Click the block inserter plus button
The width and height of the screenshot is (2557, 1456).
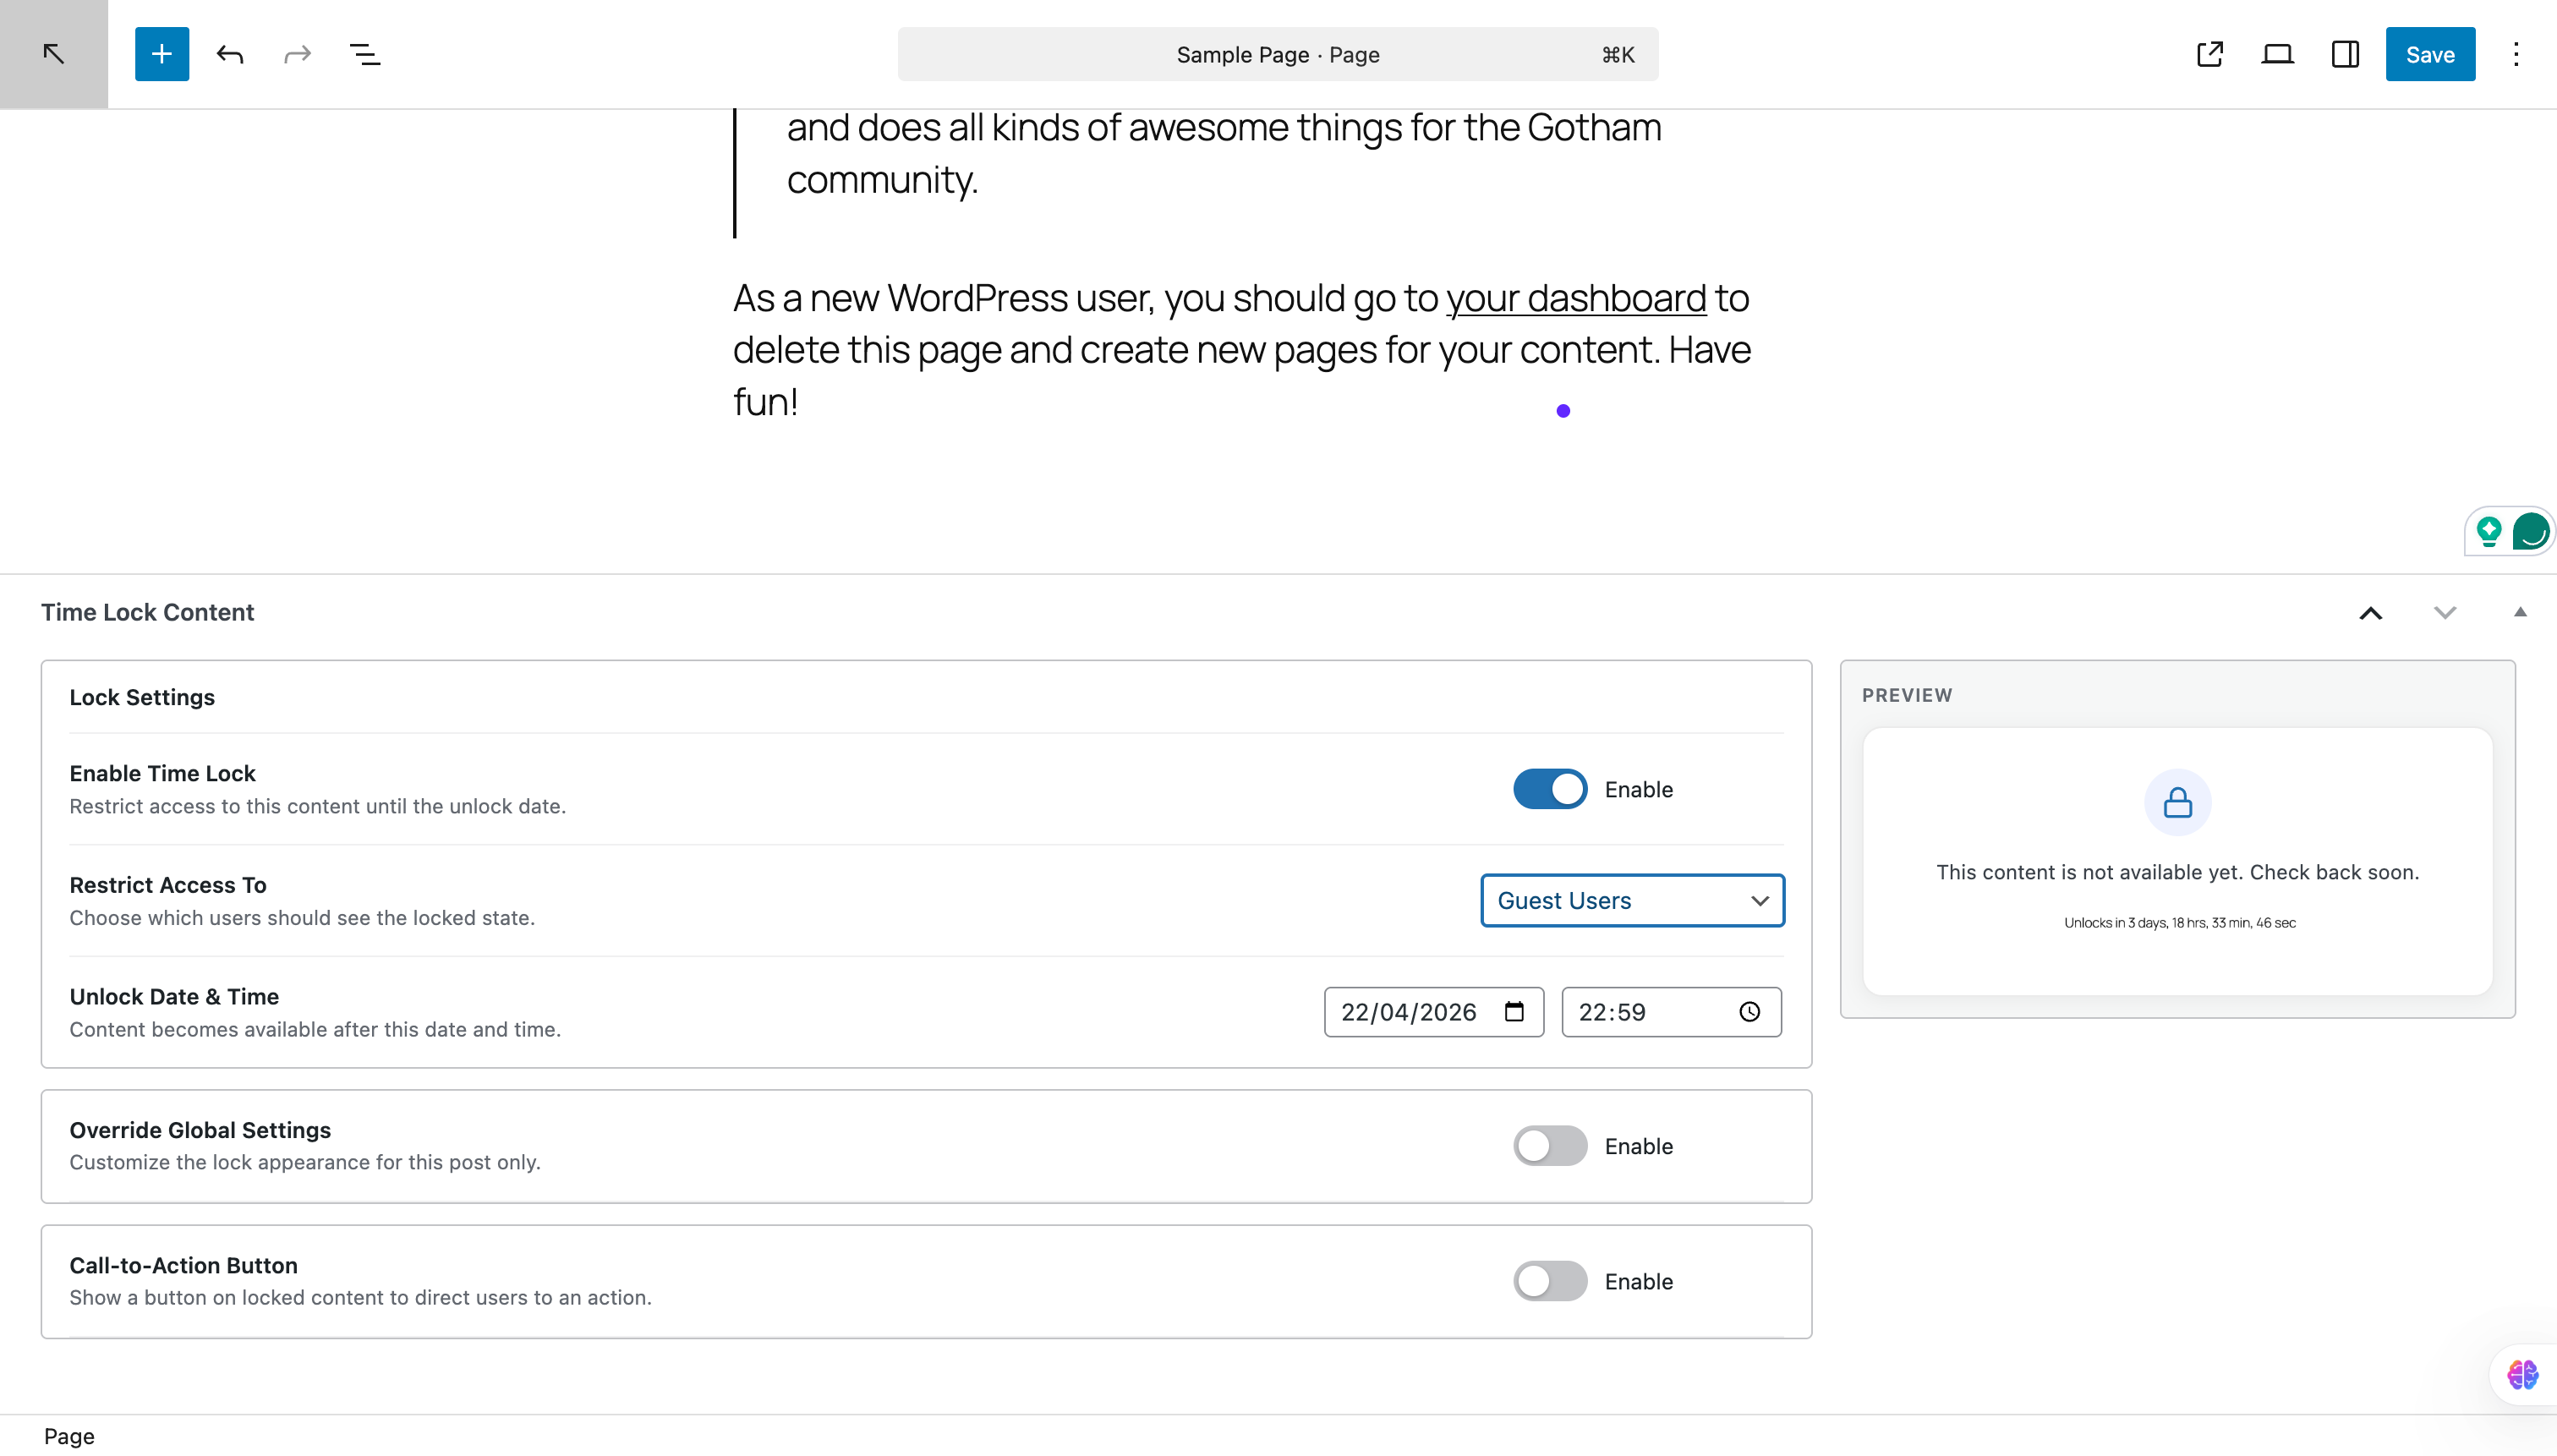(162, 54)
